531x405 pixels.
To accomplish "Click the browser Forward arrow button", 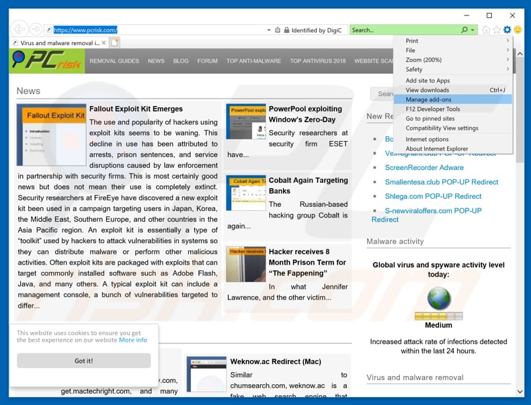I will click(36, 30).
